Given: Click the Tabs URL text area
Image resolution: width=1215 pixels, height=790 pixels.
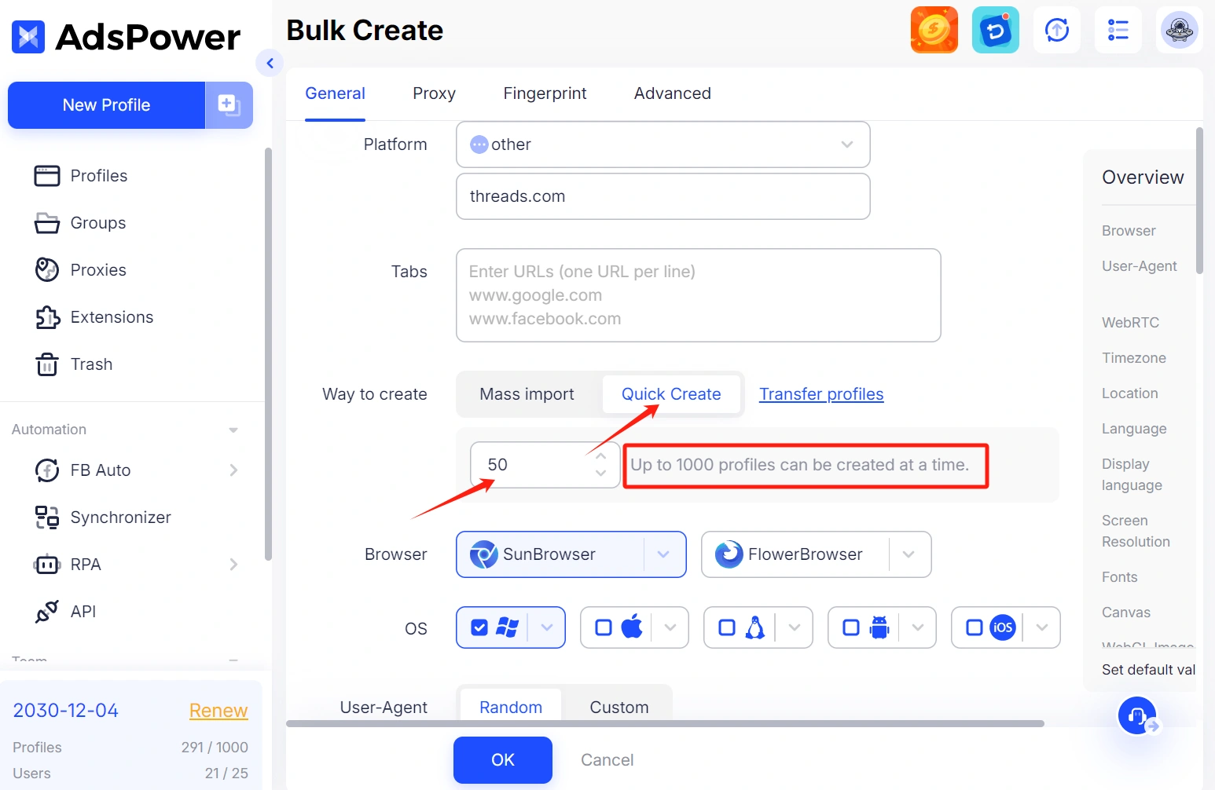Looking at the screenshot, I should (x=699, y=295).
